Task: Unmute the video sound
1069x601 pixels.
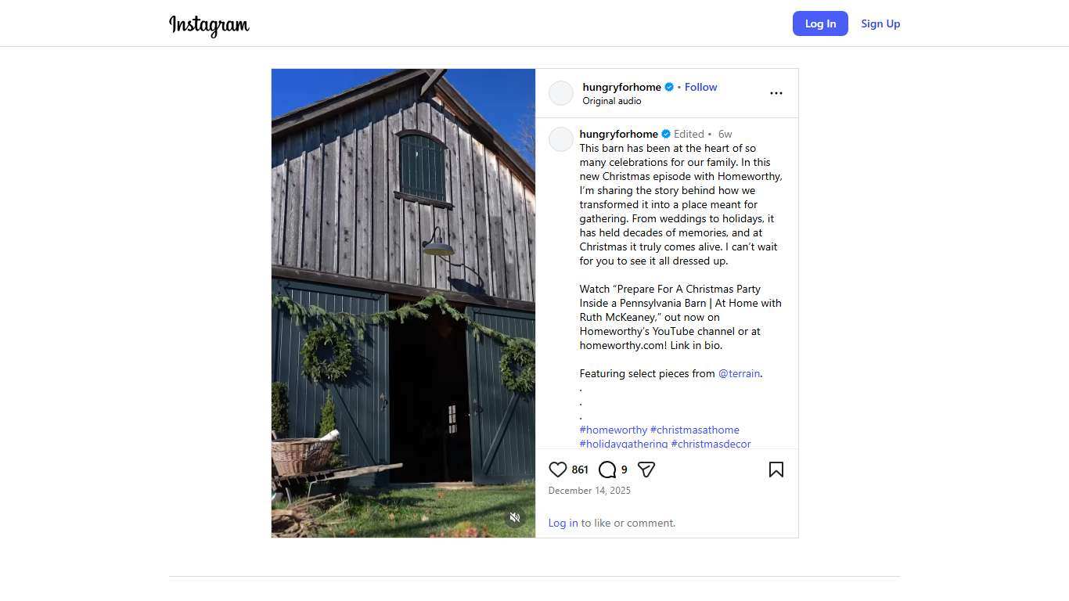Action: [515, 517]
